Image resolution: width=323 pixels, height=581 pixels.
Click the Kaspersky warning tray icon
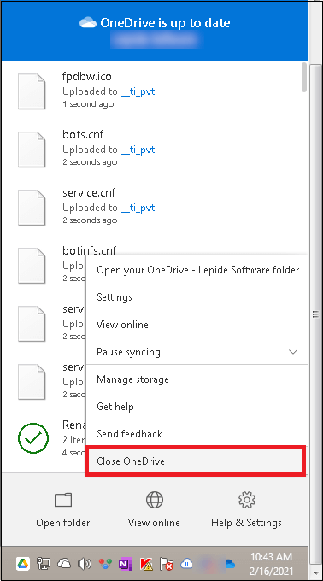click(146, 564)
